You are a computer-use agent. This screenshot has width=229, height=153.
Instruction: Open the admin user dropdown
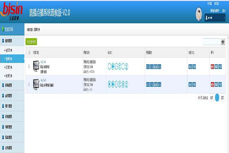click(215, 18)
